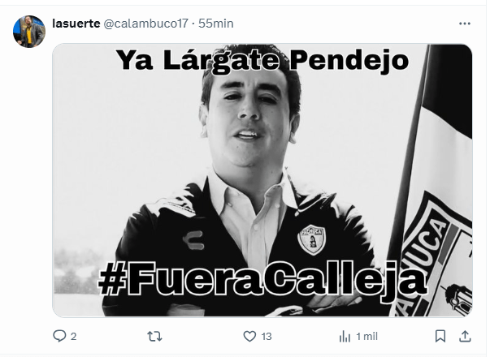Screen dimensions: 490x357
Task: Click the 55min timestamp
Action: (x=216, y=24)
